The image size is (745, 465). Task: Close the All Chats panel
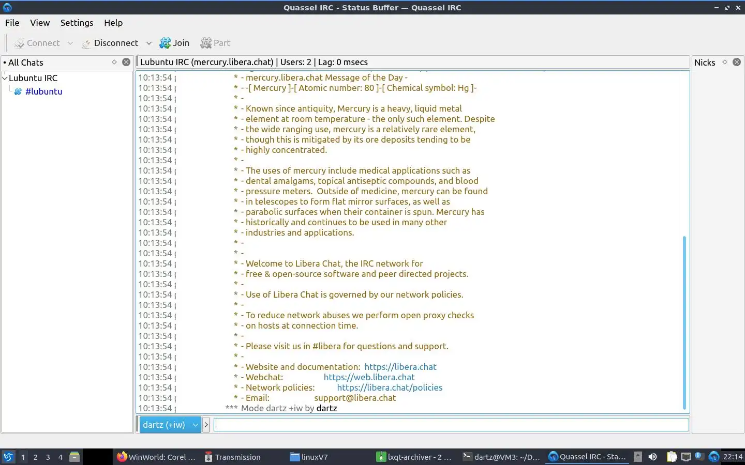tap(126, 62)
